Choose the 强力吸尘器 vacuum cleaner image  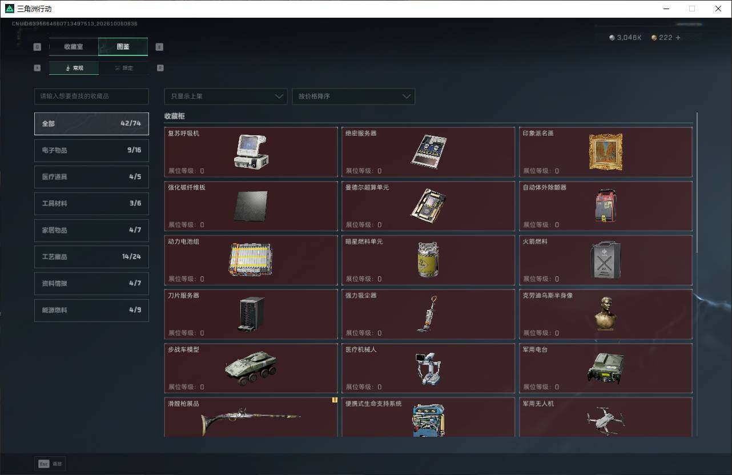[x=428, y=314]
